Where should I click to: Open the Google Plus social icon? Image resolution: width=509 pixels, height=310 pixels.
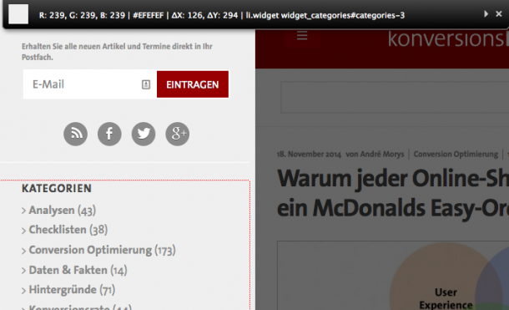178,134
